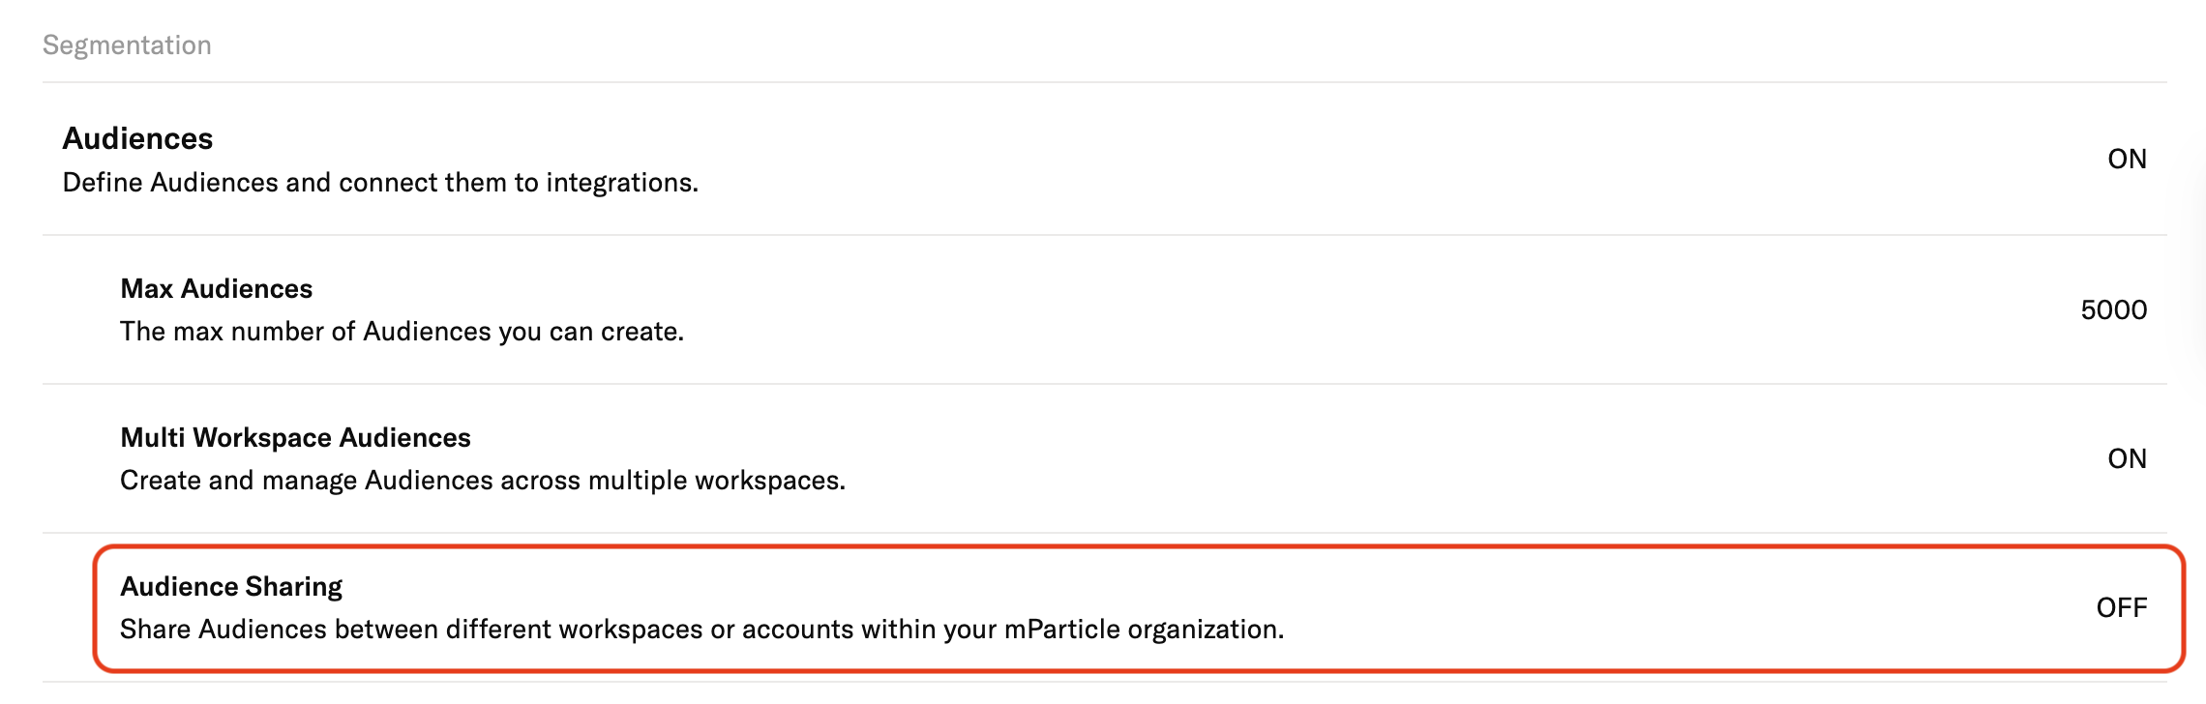The height and width of the screenshot is (704, 2206).
Task: Click the red highlighted Audience Sharing row
Action: (x=1139, y=608)
